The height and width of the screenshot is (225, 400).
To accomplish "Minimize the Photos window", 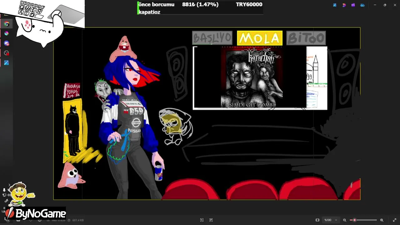I will (375, 5).
